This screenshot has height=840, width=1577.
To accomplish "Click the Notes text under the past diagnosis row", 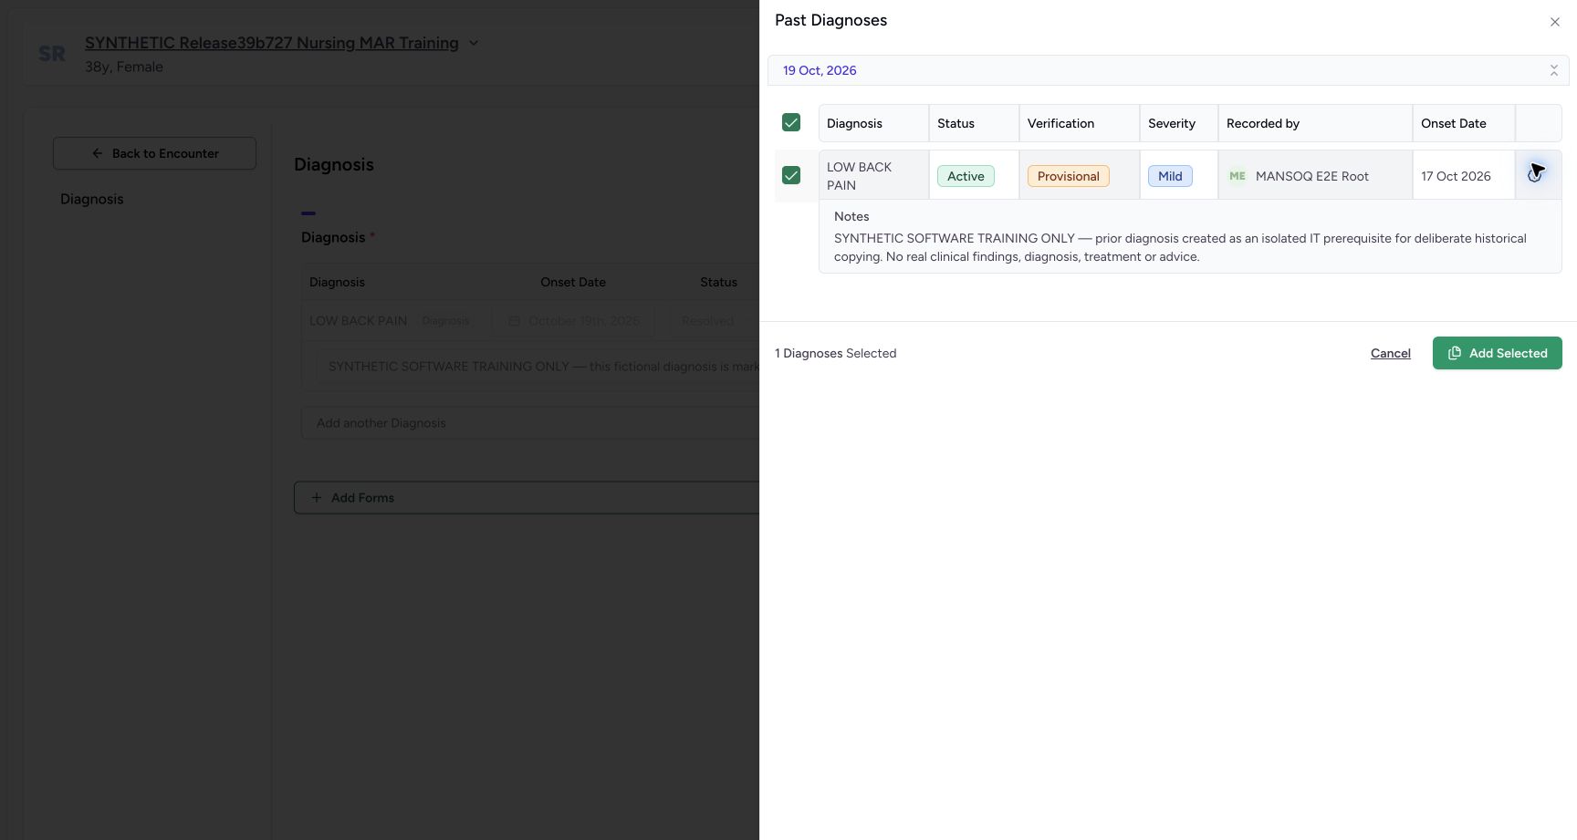I will [1180, 247].
